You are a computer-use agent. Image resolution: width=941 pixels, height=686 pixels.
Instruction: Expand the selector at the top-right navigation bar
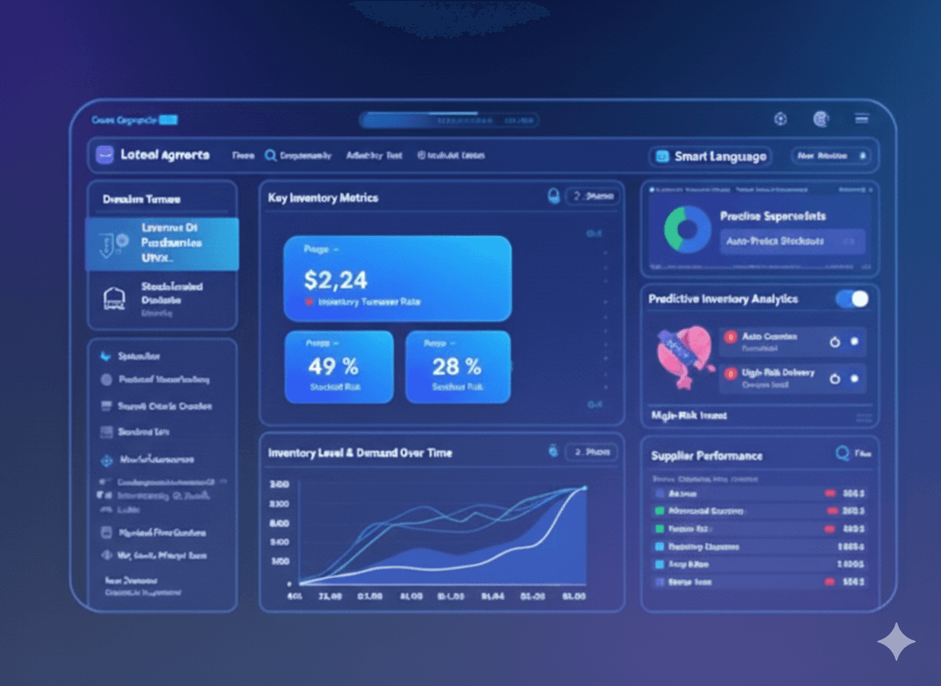coord(831,156)
